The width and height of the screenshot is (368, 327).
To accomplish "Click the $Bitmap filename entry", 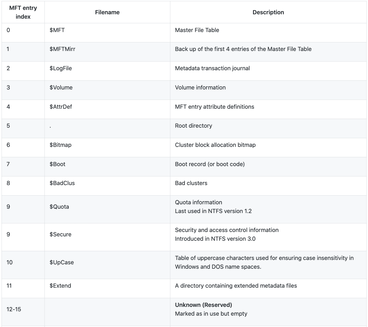I will click(60, 145).
